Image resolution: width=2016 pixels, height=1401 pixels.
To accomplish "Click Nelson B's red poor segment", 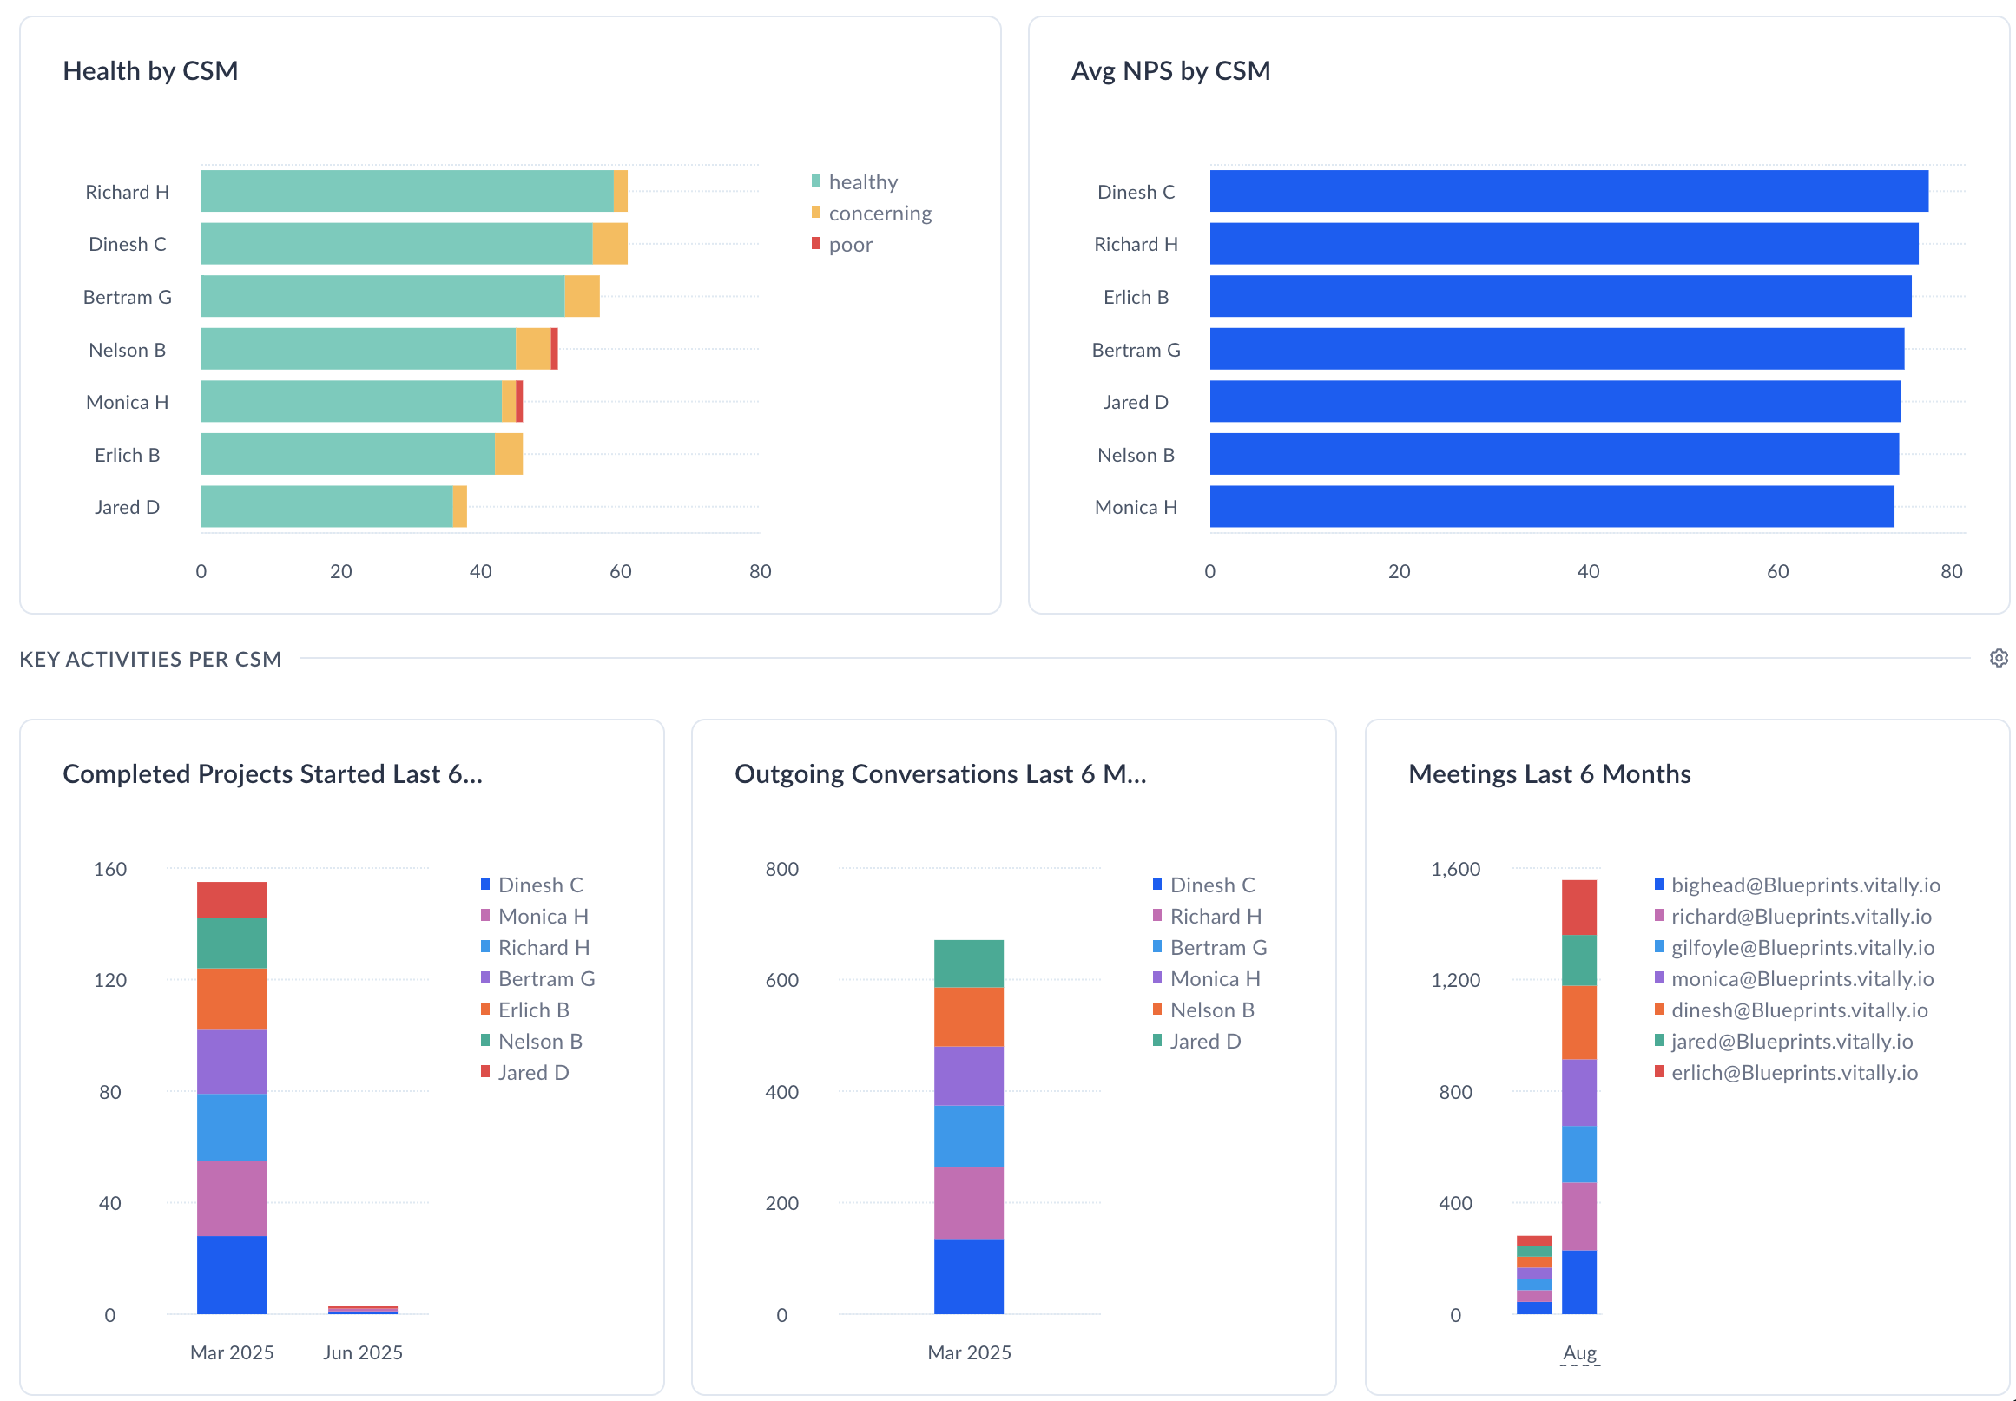I will [x=554, y=349].
